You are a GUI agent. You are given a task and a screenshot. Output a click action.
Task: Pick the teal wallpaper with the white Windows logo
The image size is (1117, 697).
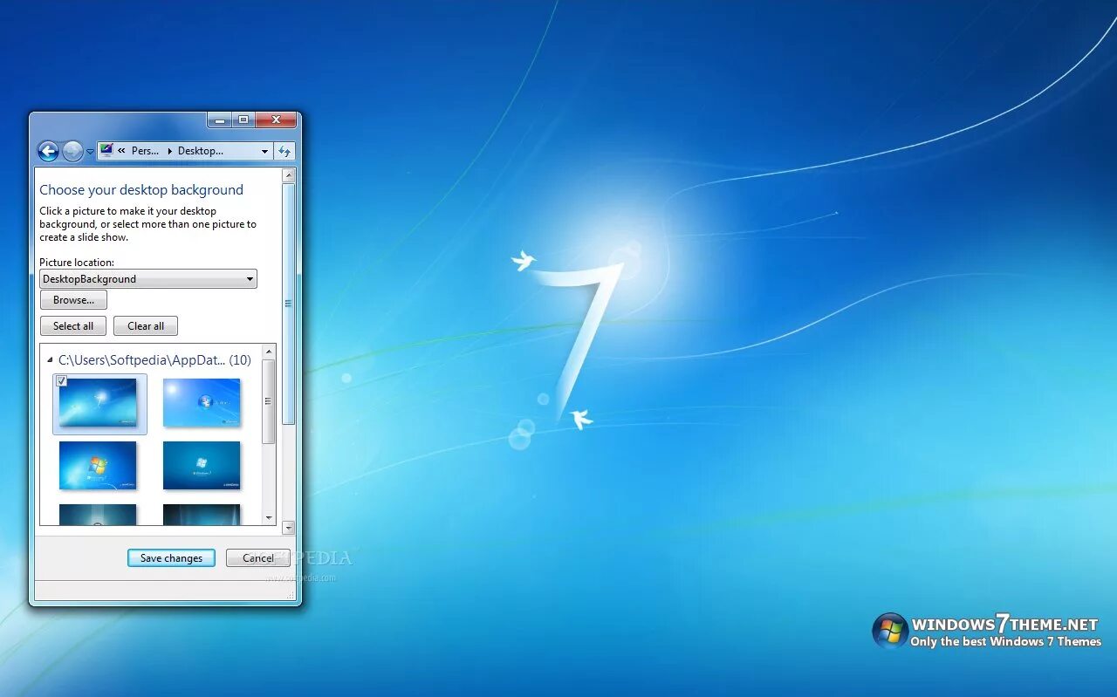coord(202,466)
